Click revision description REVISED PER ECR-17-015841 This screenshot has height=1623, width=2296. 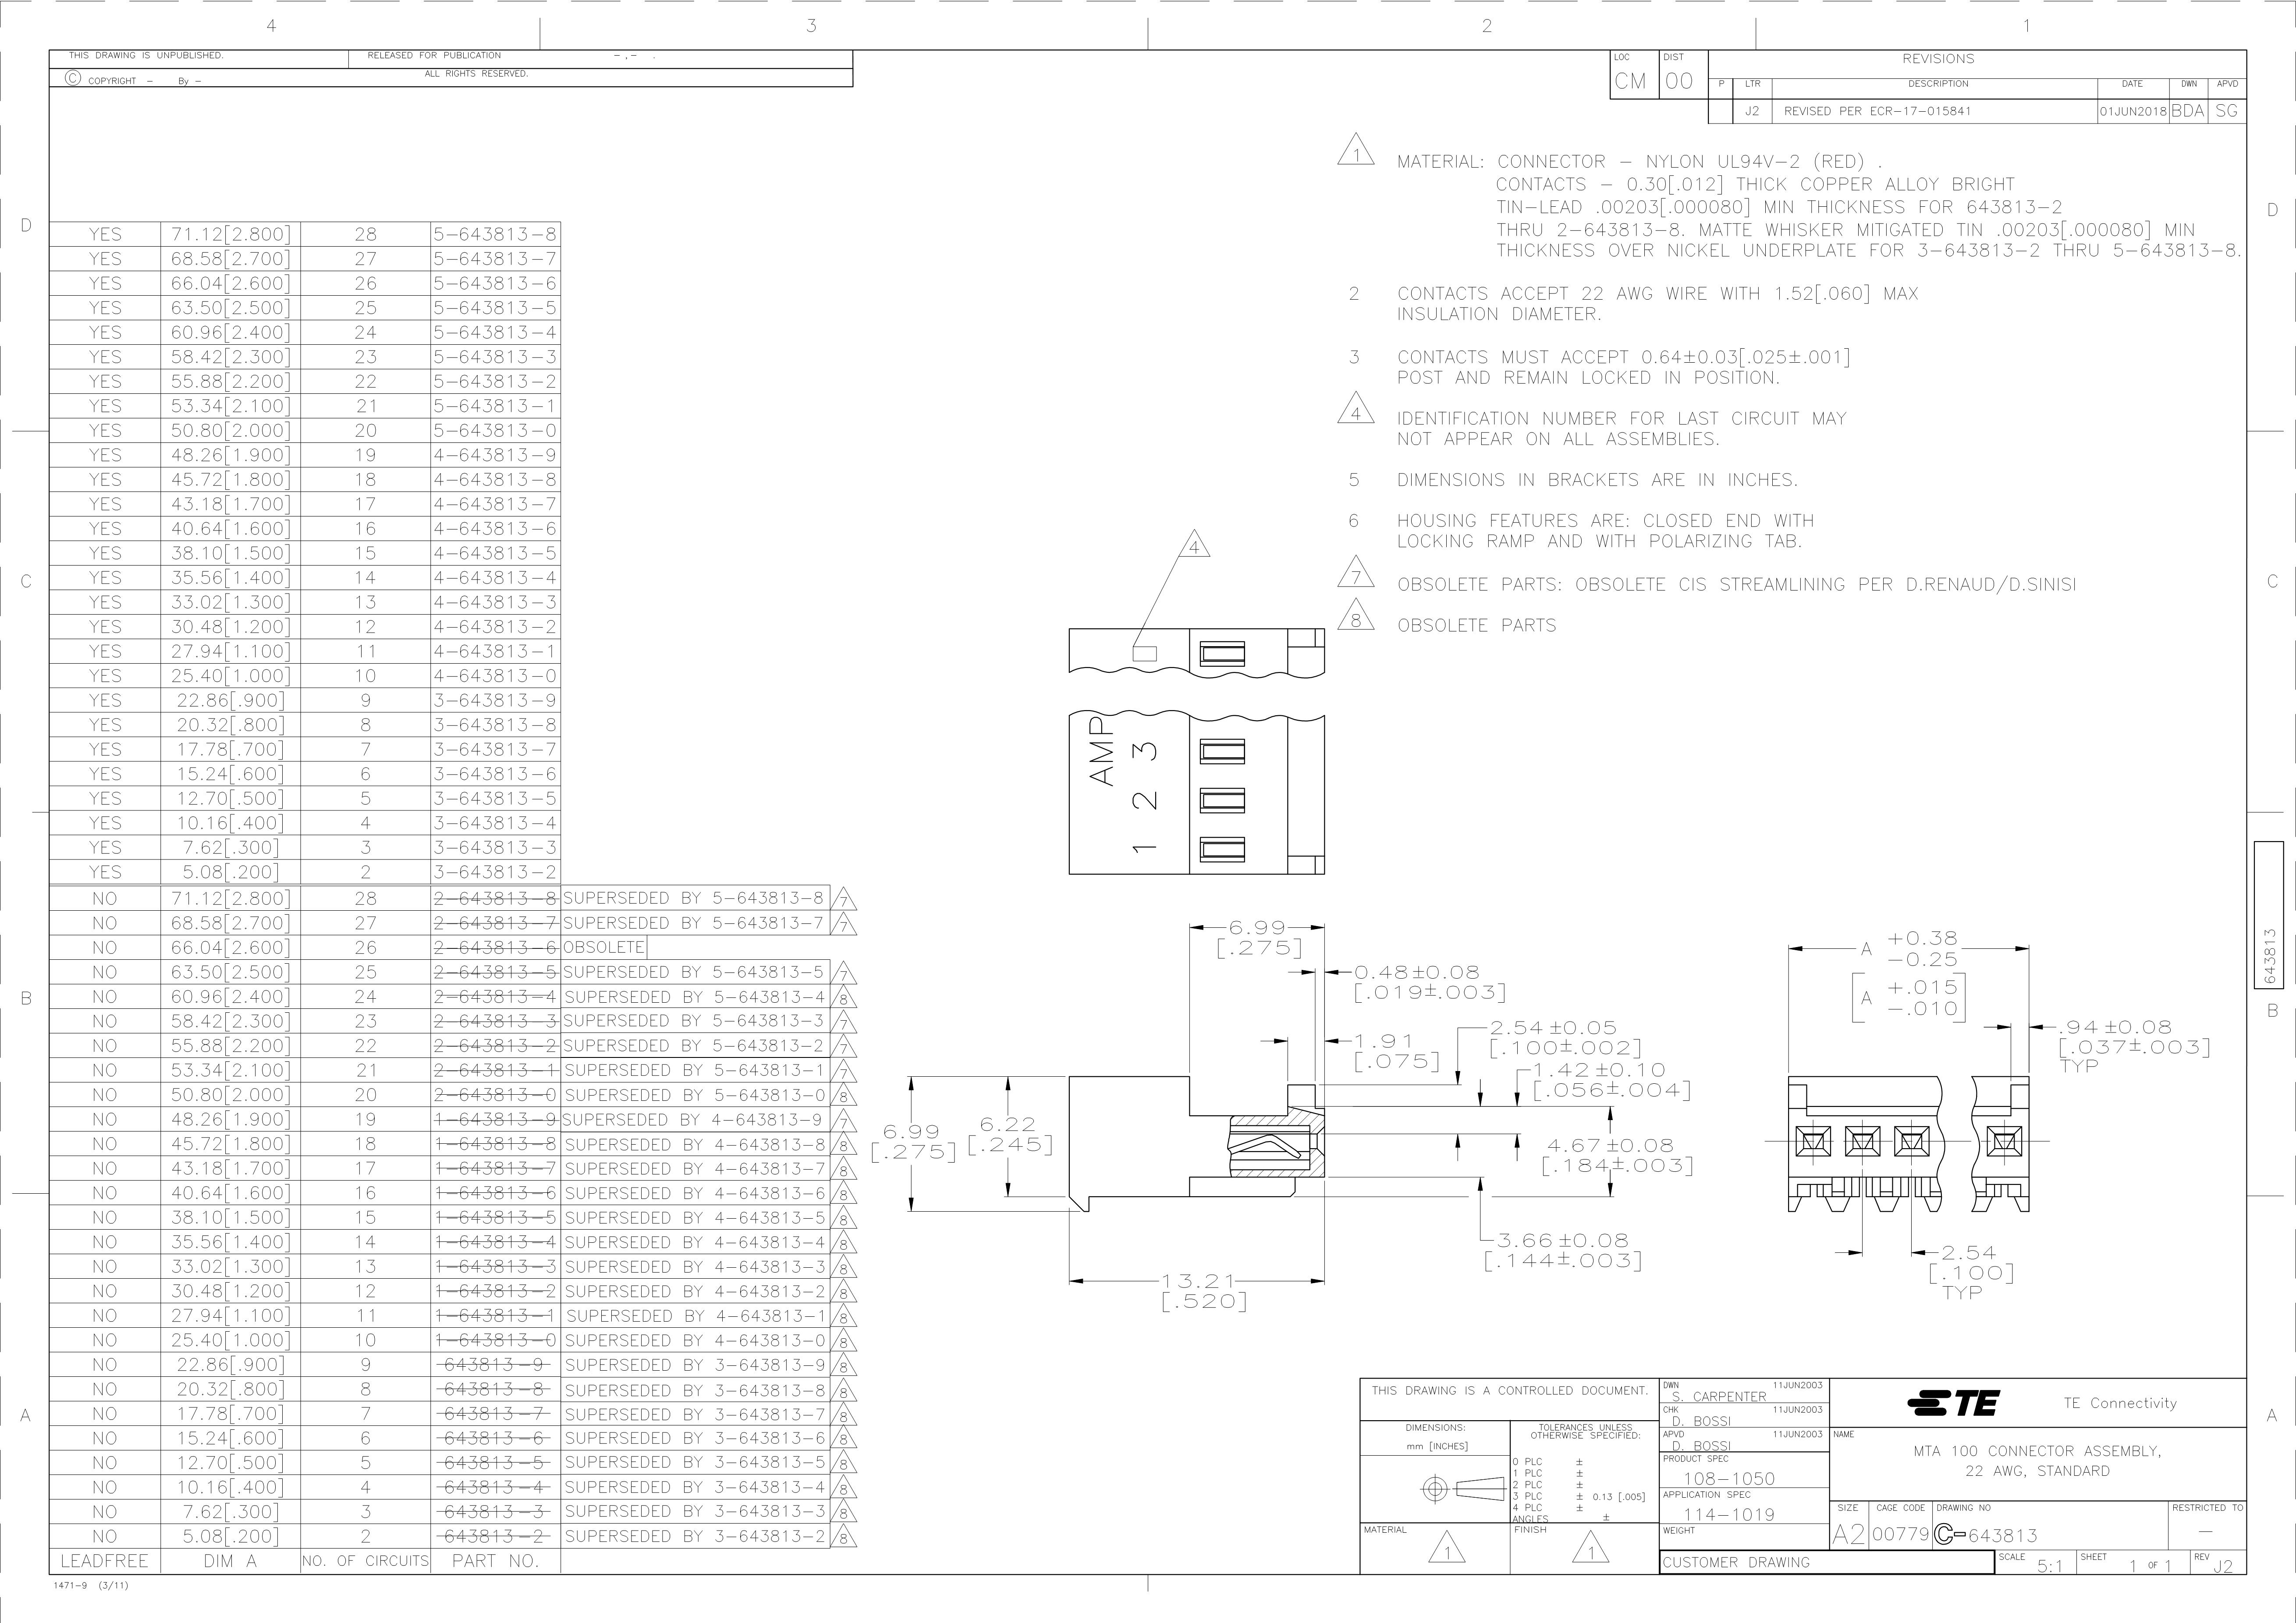[1877, 111]
